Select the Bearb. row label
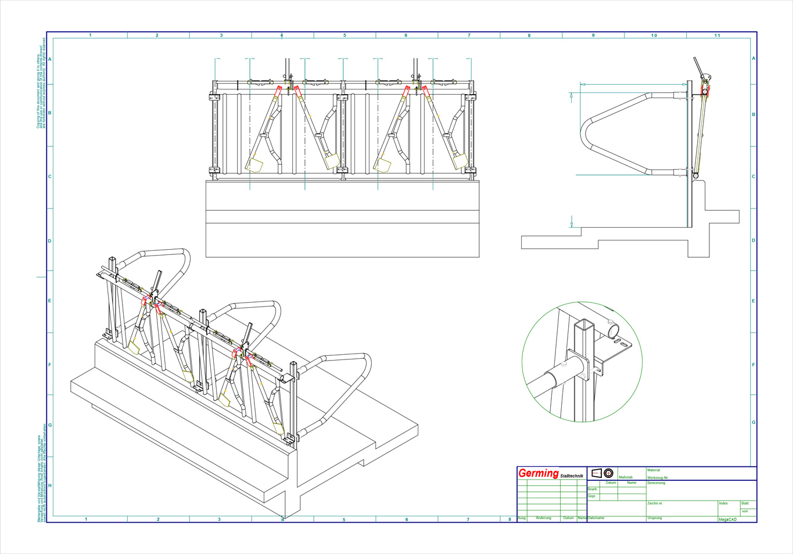The image size is (793, 554). tap(592, 489)
